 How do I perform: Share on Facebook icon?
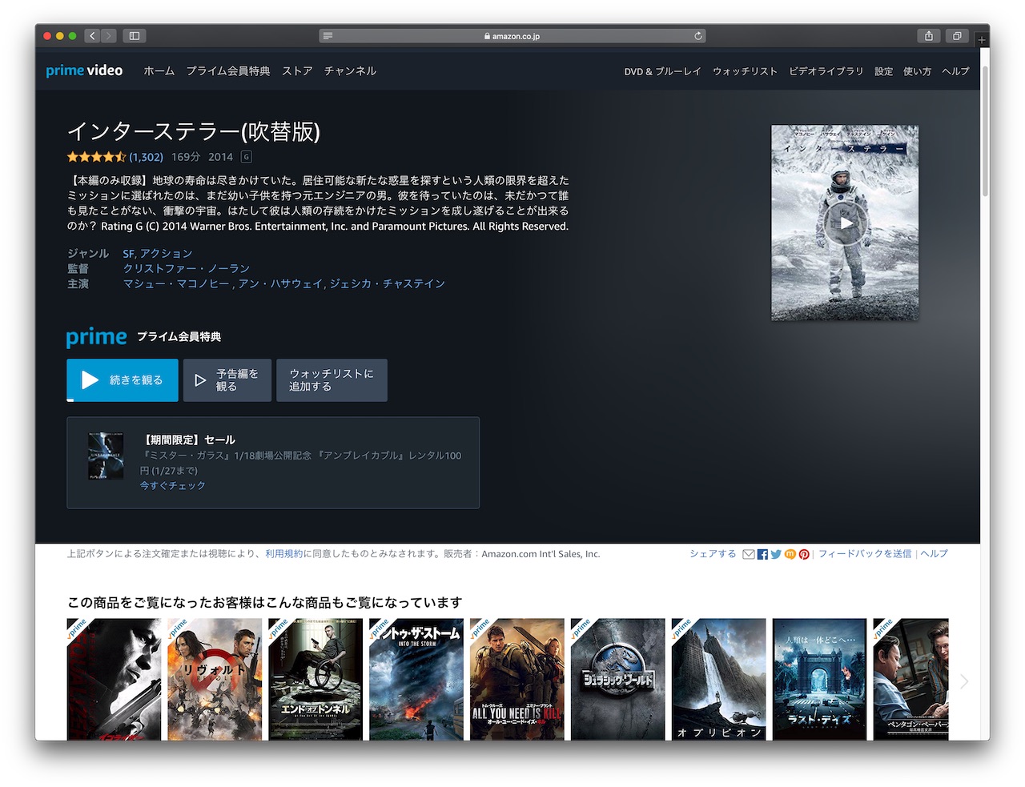pyautogui.click(x=762, y=554)
